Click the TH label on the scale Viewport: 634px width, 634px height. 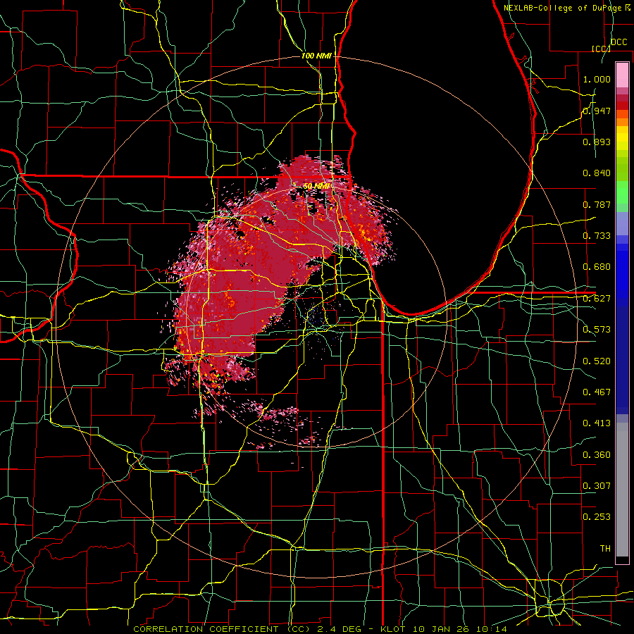605,549
